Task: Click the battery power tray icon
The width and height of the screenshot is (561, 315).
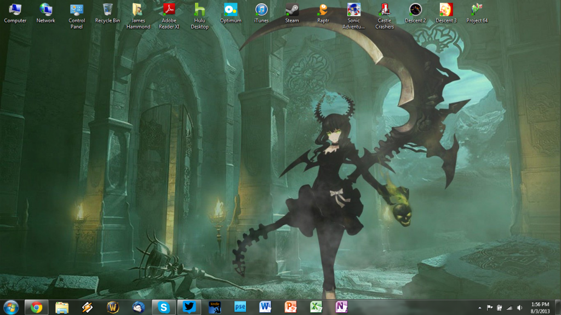Action: click(x=500, y=308)
